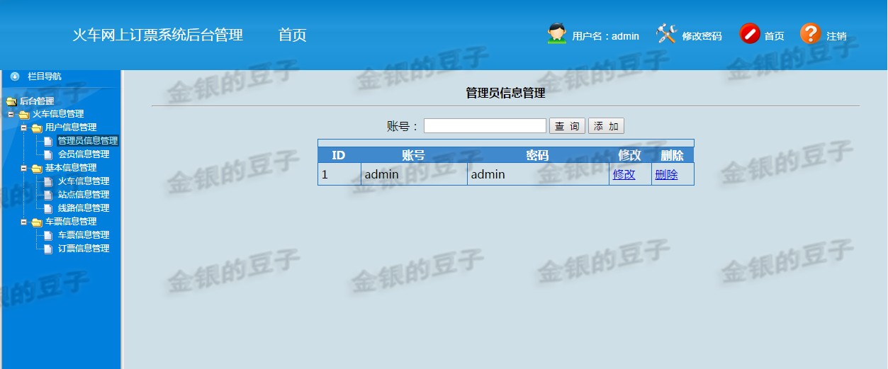Click the folder icon beside 火车信息管理
Image resolution: width=888 pixels, height=369 pixels.
(x=24, y=114)
